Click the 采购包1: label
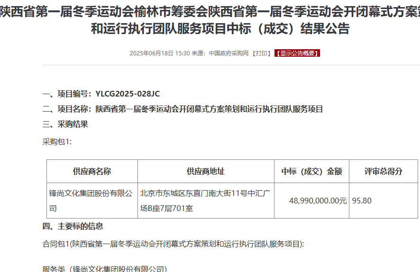 point(57,141)
